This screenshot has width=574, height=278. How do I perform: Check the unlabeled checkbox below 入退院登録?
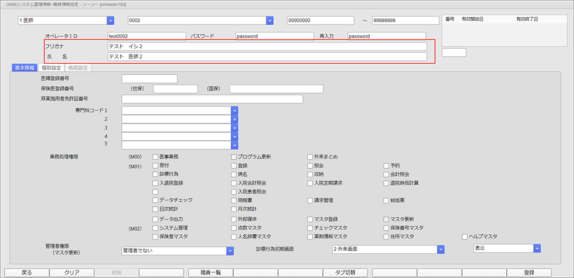click(x=155, y=192)
